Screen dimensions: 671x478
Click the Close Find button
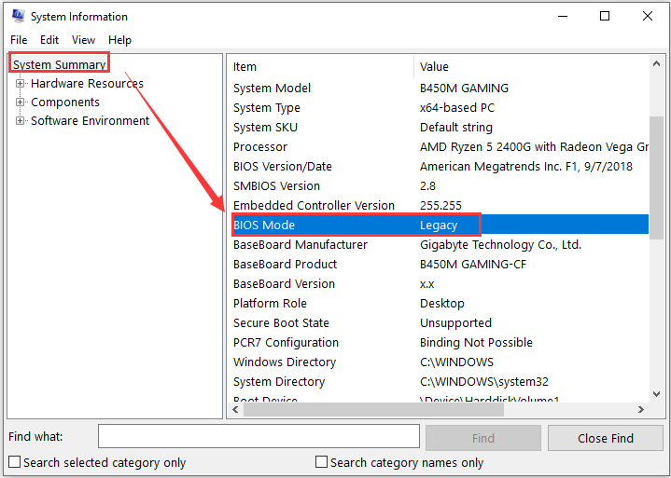click(x=606, y=438)
